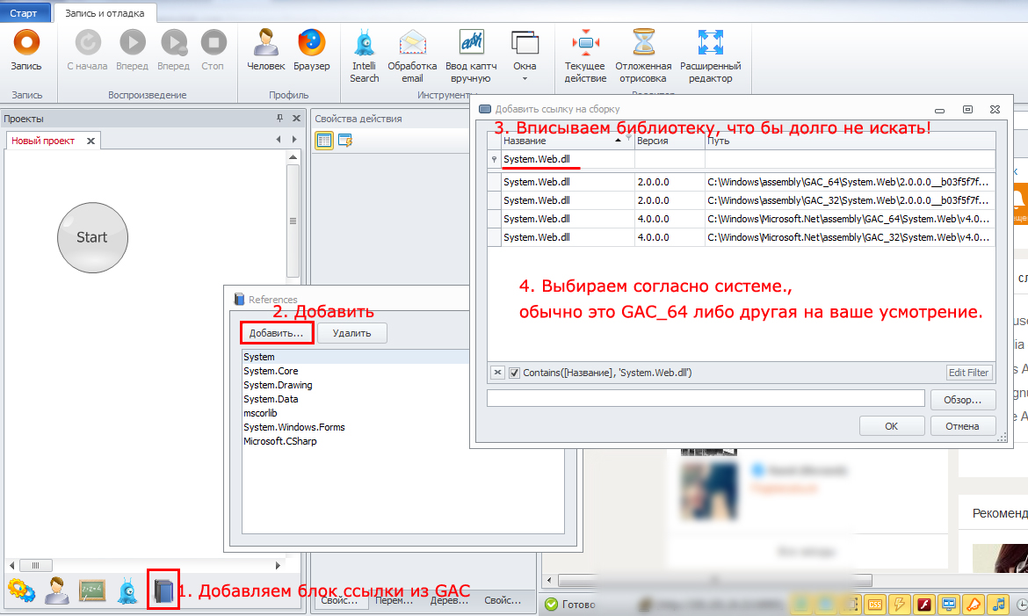The width and height of the screenshot is (1028, 616).
Task: Select mscorlib reference
Action: point(260,413)
